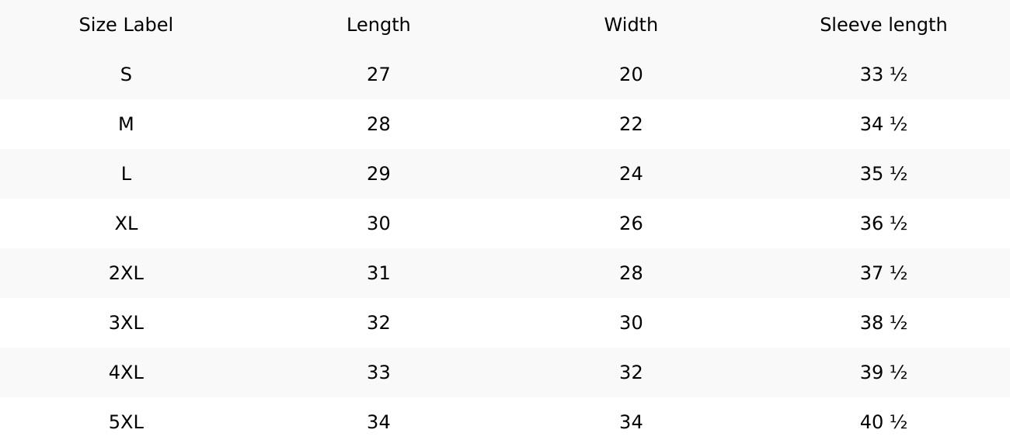Click the width value 22 for size M
Screen dimensions: 1010x447
(631, 124)
